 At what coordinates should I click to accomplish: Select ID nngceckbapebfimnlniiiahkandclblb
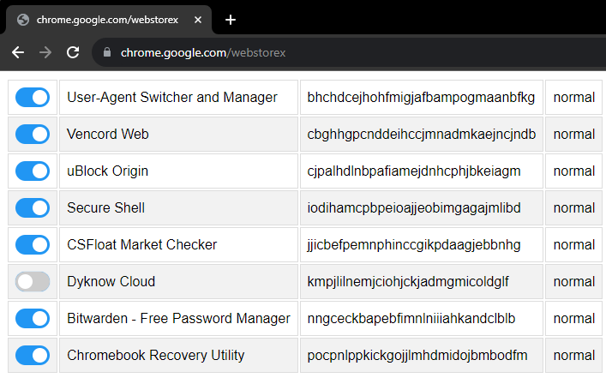point(411,319)
